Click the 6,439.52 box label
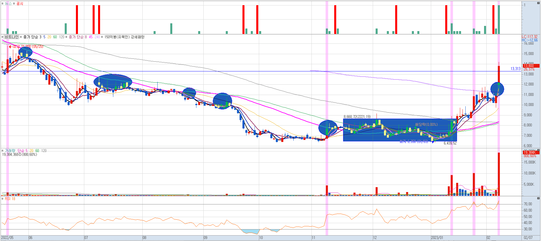 (x=450, y=143)
